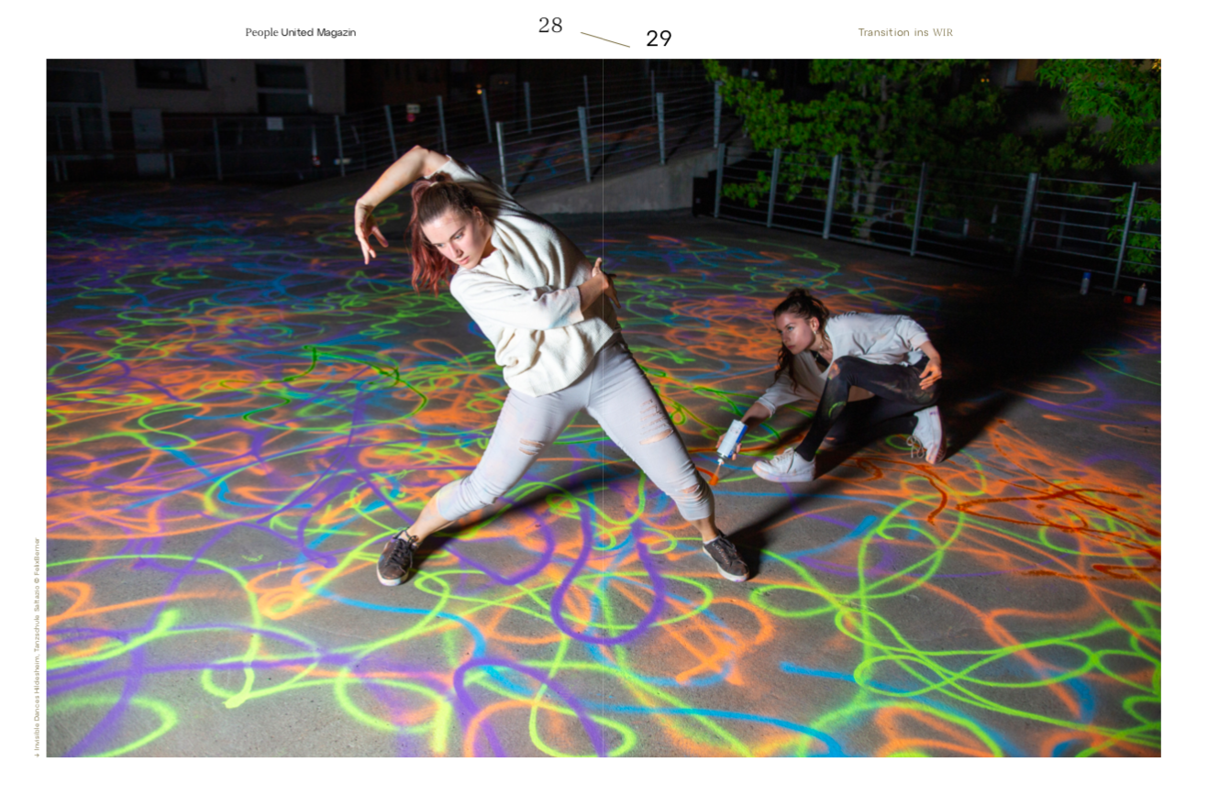Click the "People United Magazin" header text

click(x=300, y=32)
